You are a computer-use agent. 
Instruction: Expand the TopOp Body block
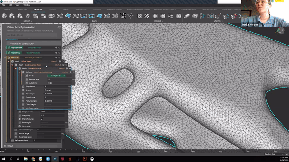coord(5,53)
